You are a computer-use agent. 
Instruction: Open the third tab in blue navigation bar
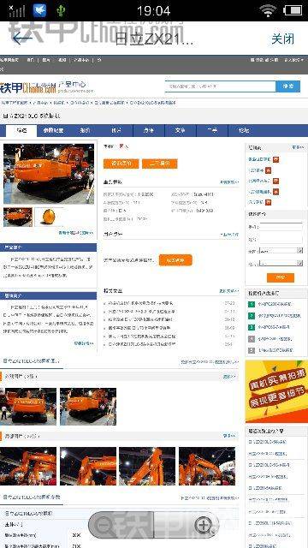(85, 131)
